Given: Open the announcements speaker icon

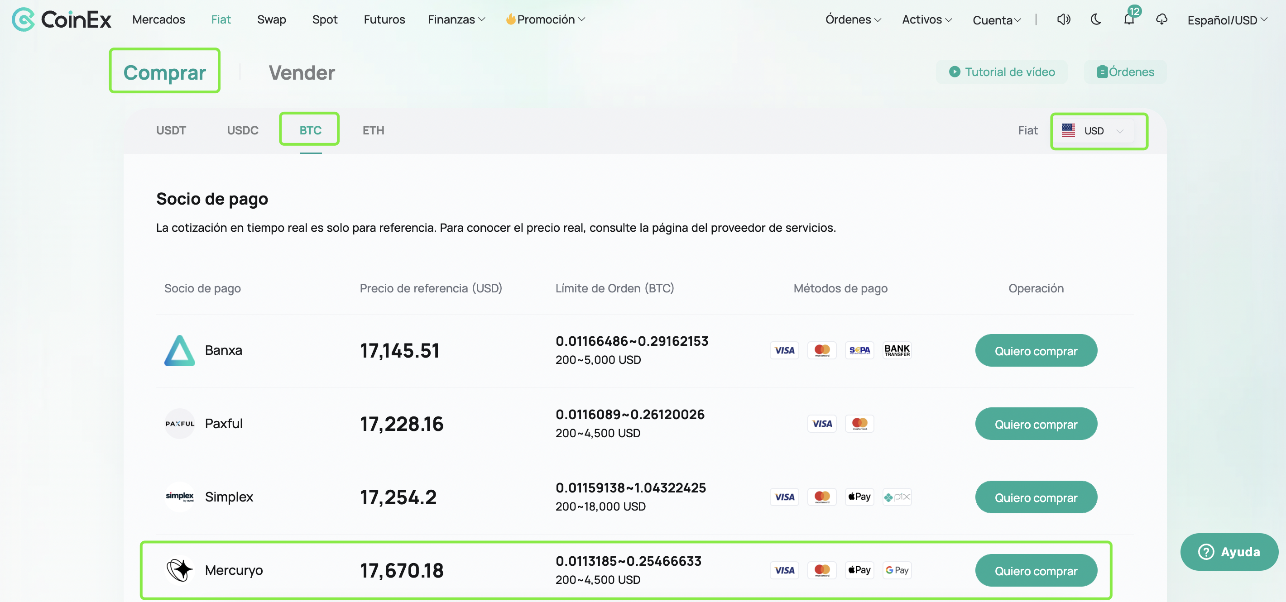Looking at the screenshot, I should (x=1063, y=19).
